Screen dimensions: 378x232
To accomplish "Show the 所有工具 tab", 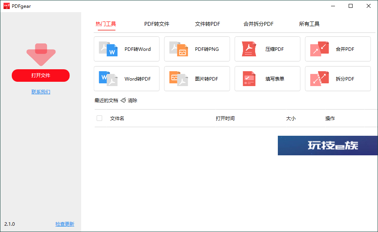I will pyautogui.click(x=309, y=24).
